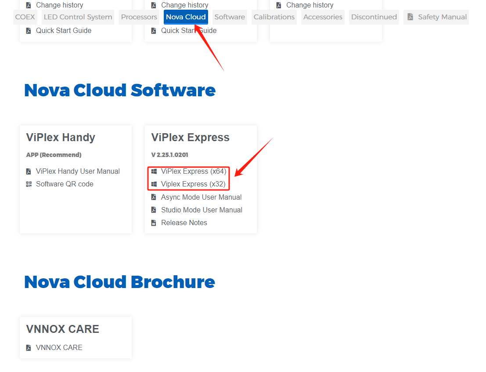This screenshot has height=372, width=486.
Task: Download via the ViPlex Express (x64) text link
Action: 194,171
